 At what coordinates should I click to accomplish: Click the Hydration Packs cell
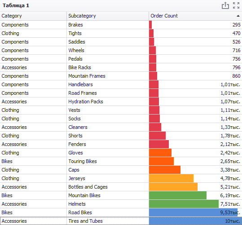click(108, 101)
